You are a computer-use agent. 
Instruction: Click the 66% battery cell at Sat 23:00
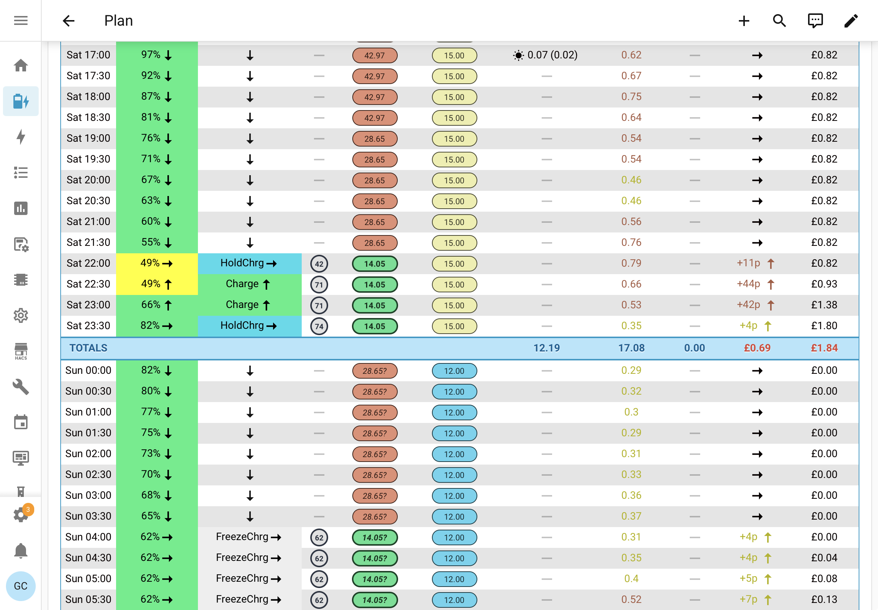[157, 305]
